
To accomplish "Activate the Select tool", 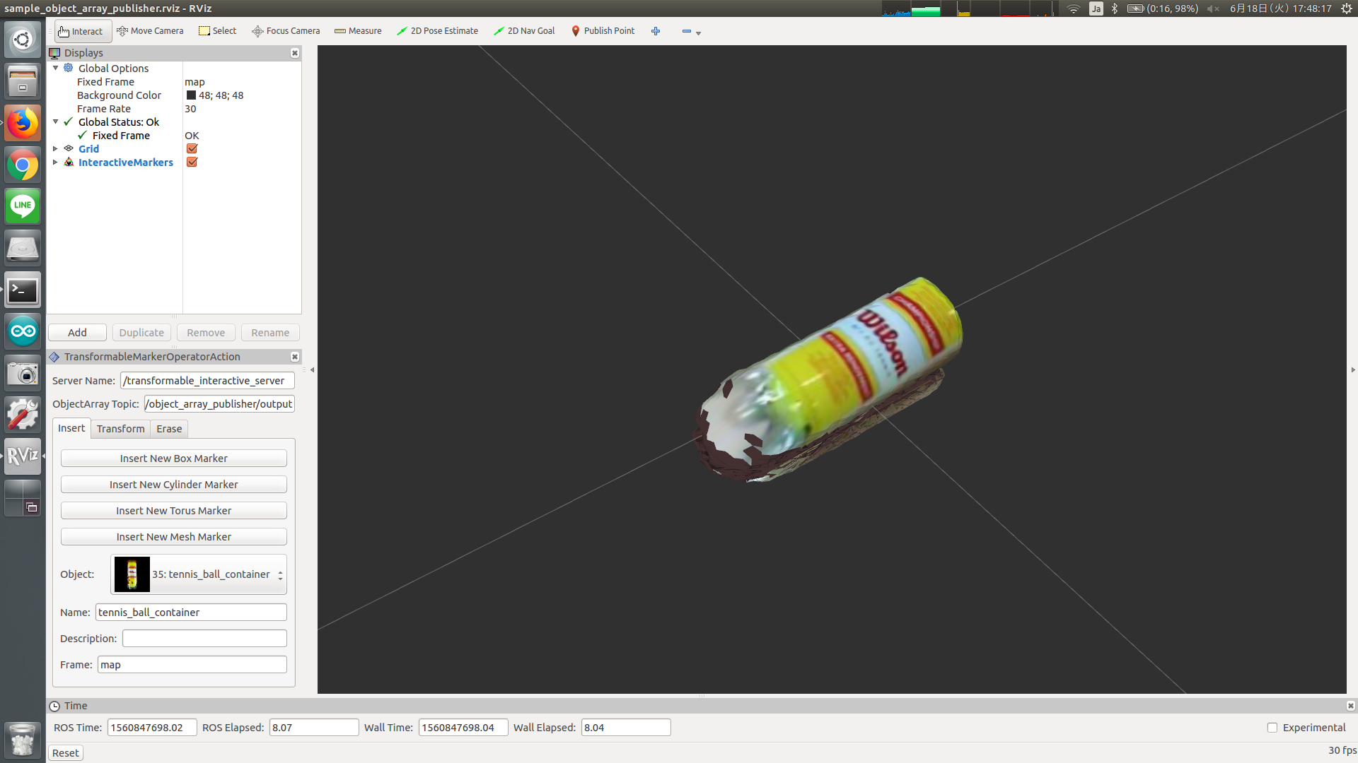I will [x=218, y=31].
